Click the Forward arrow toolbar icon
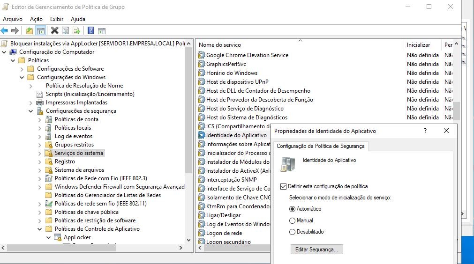Viewport: 474px width, 264px height. pos(15,30)
